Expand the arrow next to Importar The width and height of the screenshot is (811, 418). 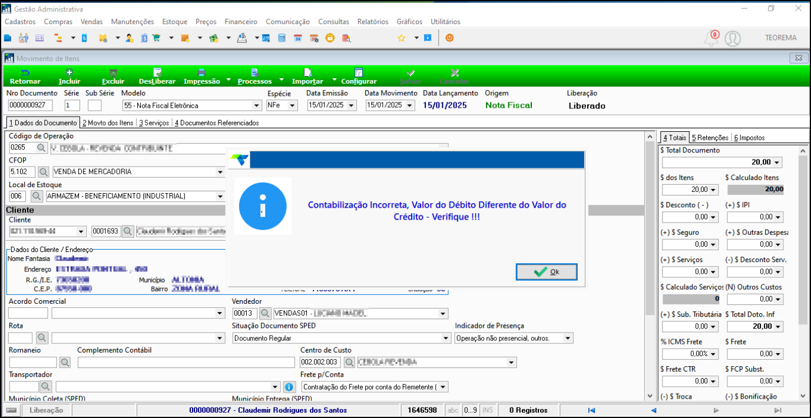[335, 79]
